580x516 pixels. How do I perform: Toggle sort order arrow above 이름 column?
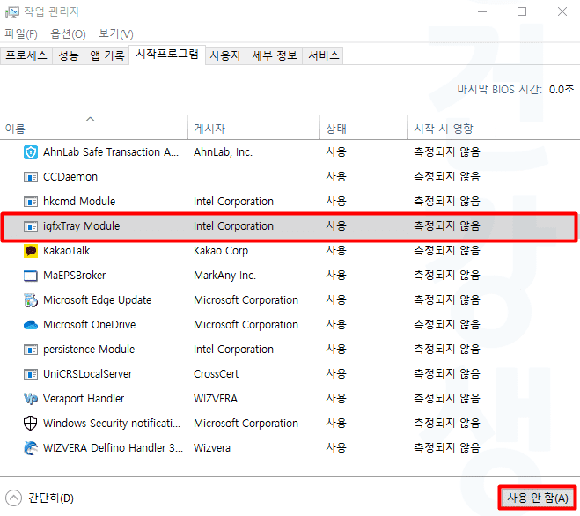point(91,119)
